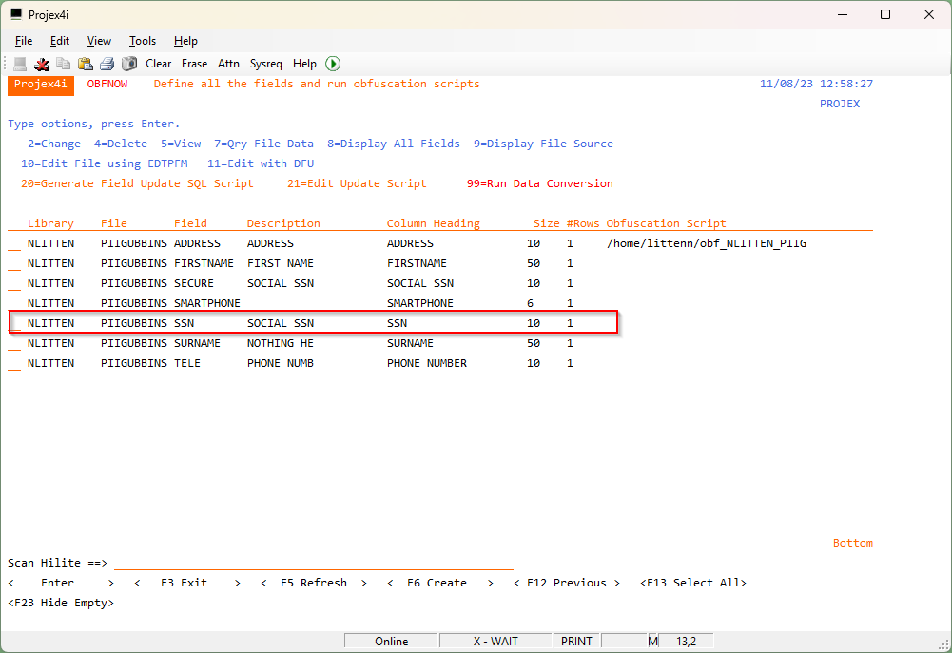Click the 7=Qry File Data option text
Viewport: 952px width, 653px height.
(263, 144)
